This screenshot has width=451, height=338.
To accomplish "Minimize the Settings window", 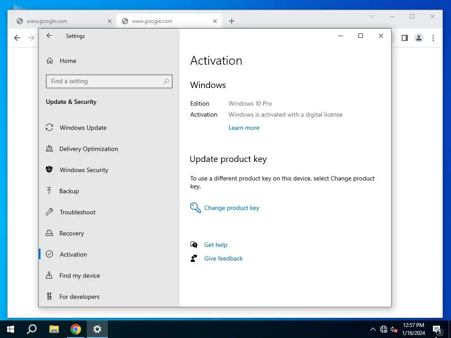I will click(340, 36).
